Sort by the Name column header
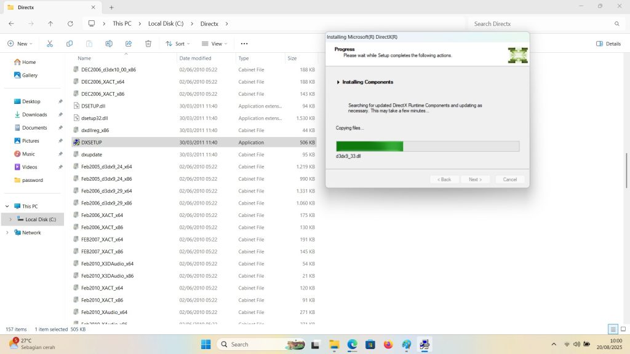The image size is (630, 354). (124, 58)
